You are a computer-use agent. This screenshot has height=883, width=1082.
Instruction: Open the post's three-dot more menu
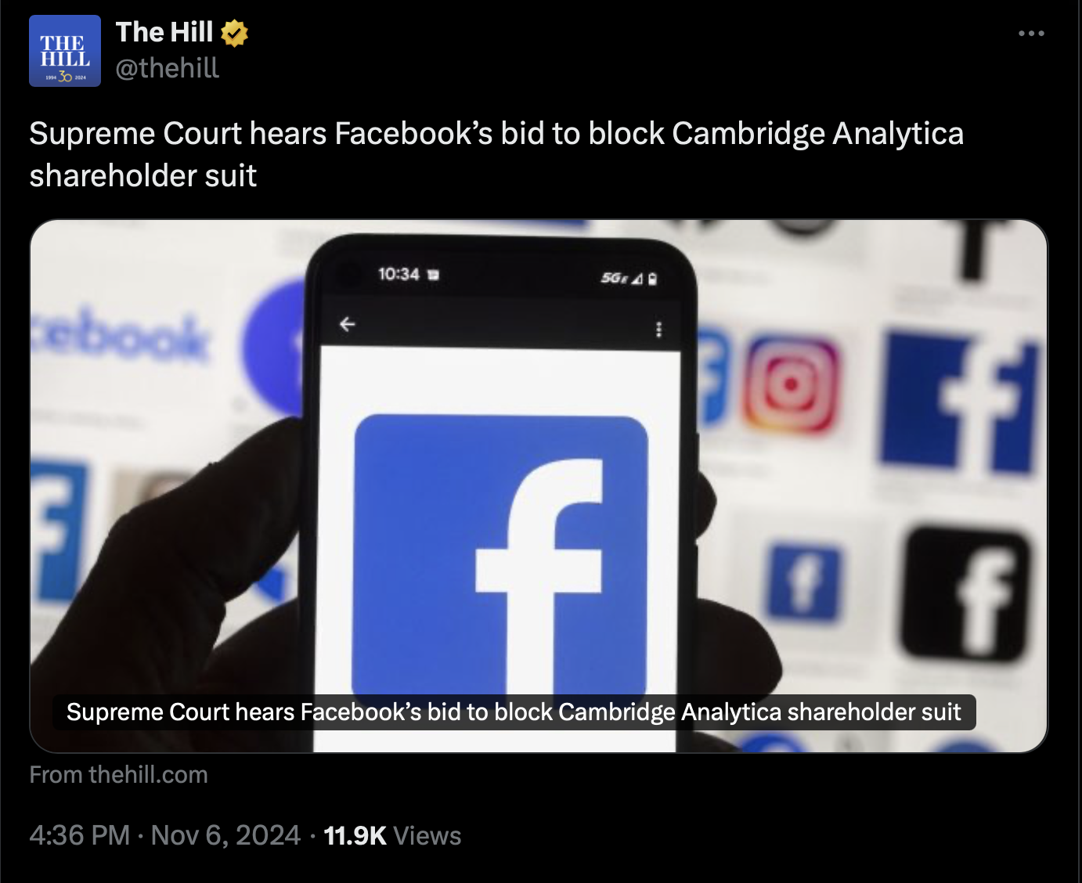pyautogui.click(x=1031, y=33)
